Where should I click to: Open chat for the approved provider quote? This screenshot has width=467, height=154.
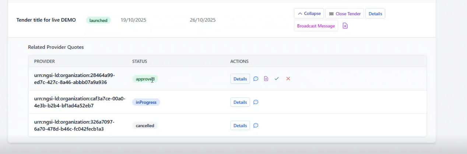tap(256, 79)
